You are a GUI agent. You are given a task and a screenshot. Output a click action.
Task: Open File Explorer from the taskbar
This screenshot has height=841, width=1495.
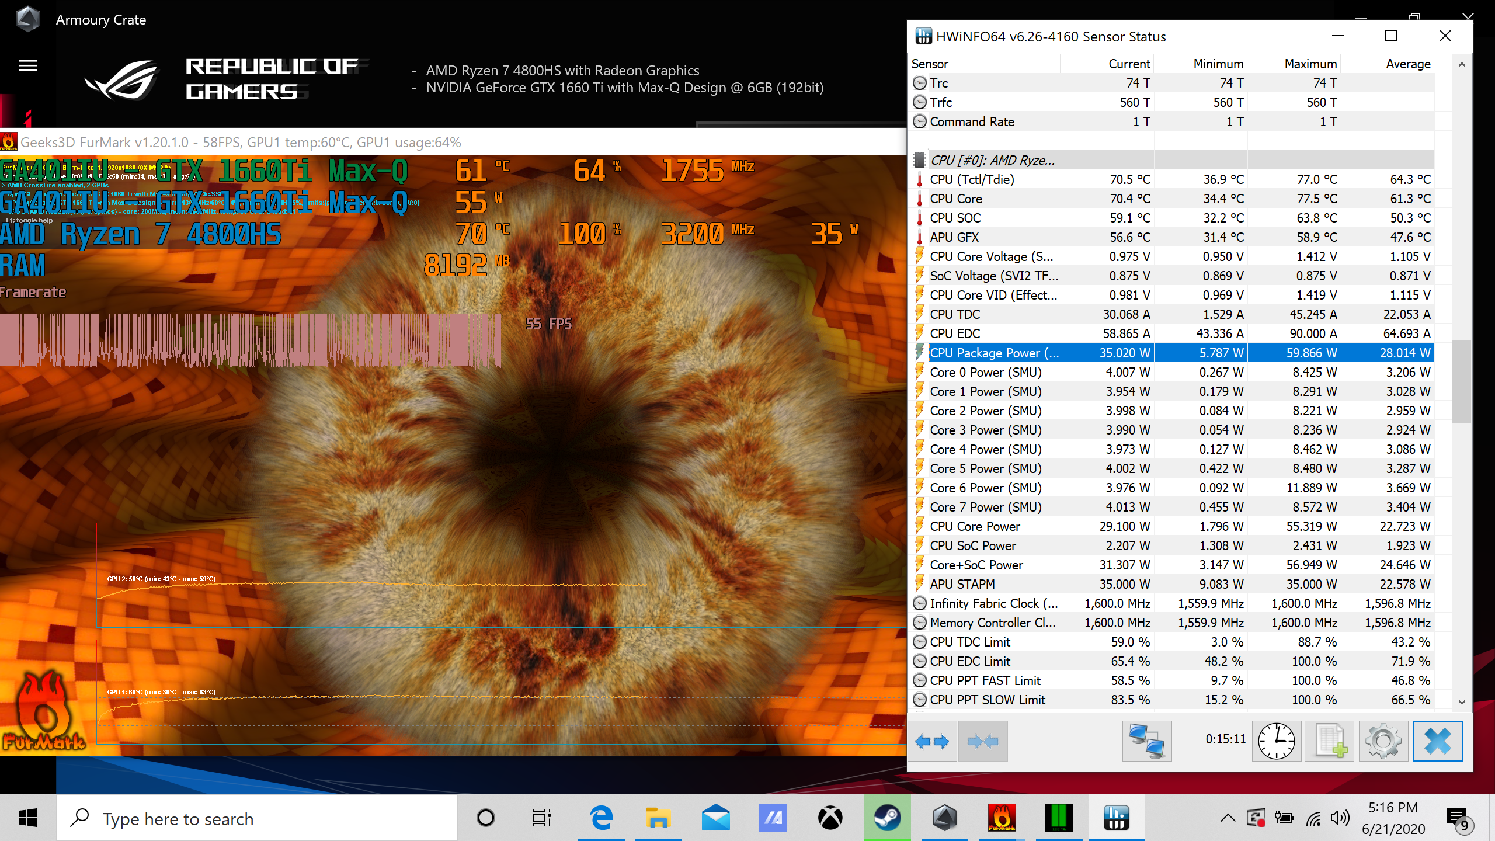pos(658,818)
